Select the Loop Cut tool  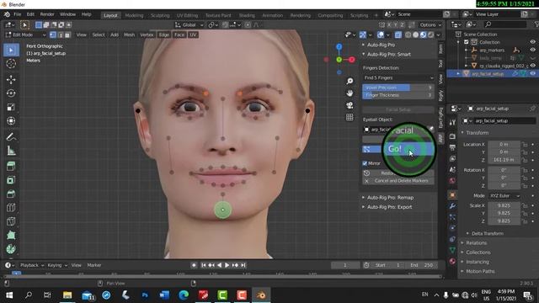tap(11, 208)
